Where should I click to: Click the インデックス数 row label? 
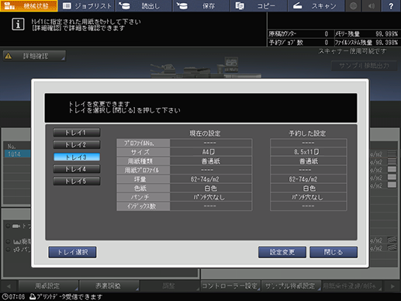143,206
